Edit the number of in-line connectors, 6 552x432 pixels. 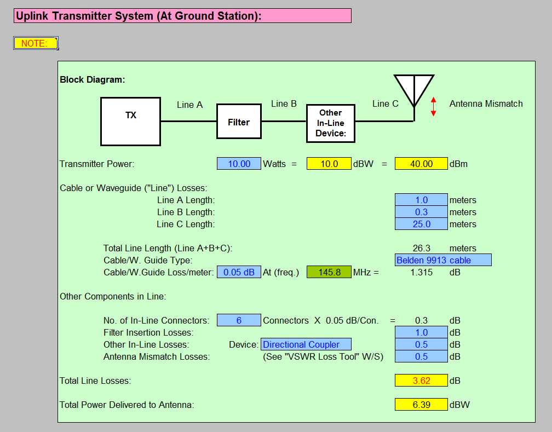coord(239,320)
